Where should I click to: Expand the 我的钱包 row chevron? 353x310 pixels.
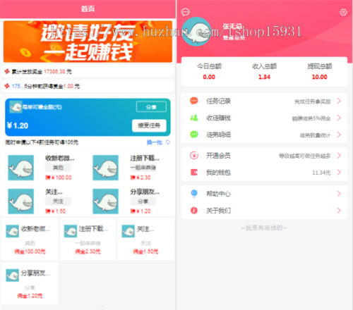click(x=339, y=173)
